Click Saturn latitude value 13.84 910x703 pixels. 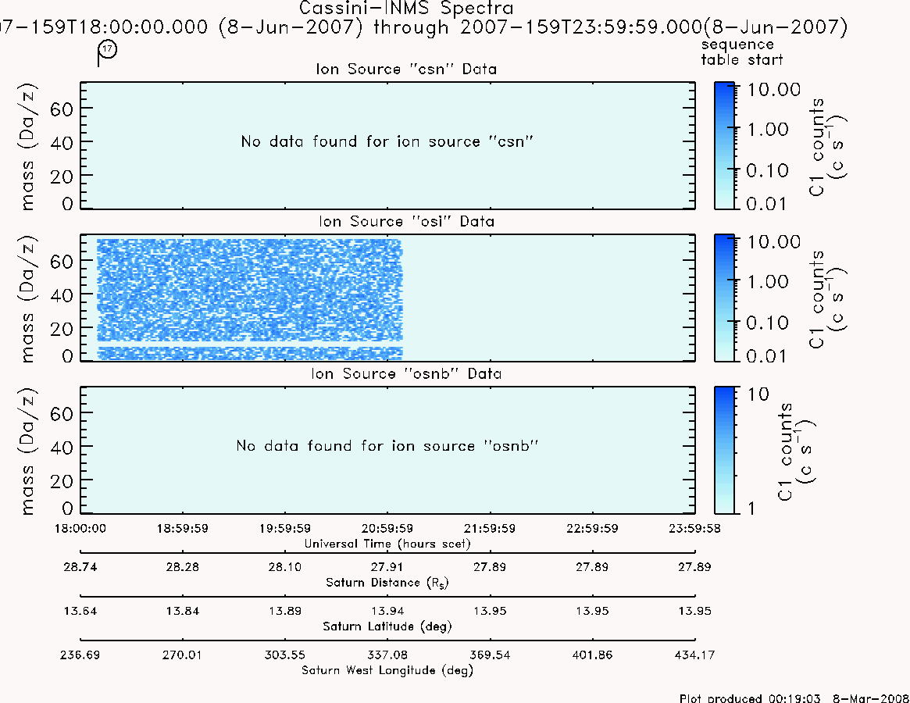coord(182,611)
